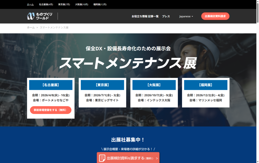Screen dimensions: 259x163
Task: Select the ホーム link in top bar
Action: pos(30,4)
